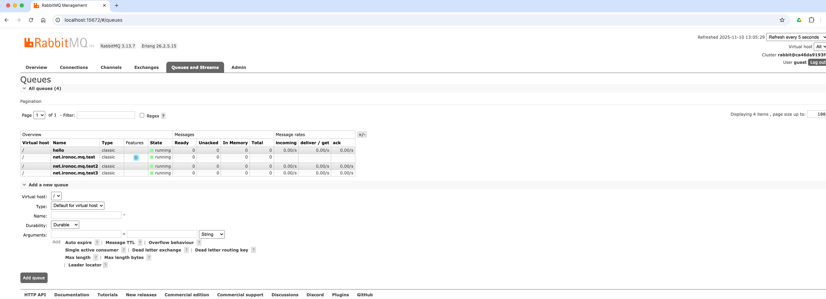The height and width of the screenshot is (299, 826).
Task: Open the queue Type dropdown
Action: coord(78,206)
